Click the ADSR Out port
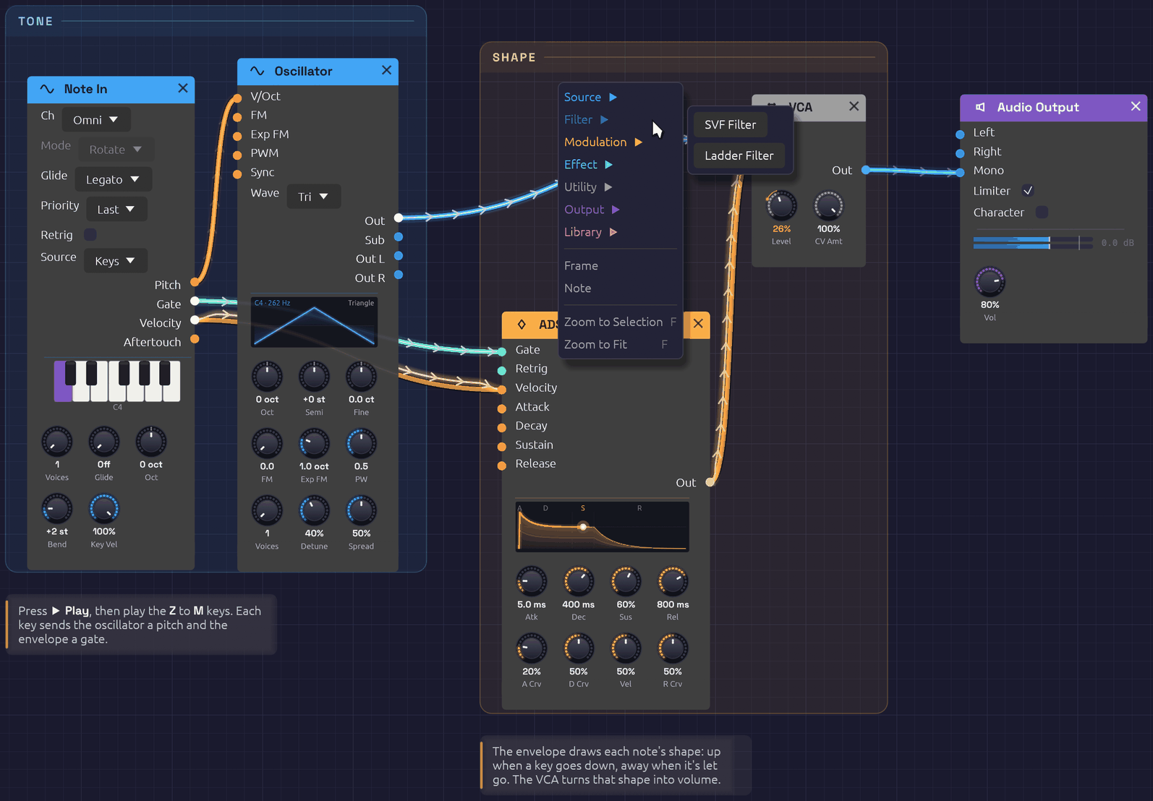The height and width of the screenshot is (801, 1153). click(710, 482)
